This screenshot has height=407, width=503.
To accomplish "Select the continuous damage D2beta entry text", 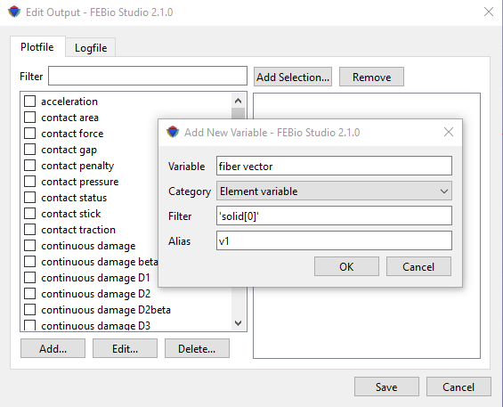I will (x=106, y=310).
